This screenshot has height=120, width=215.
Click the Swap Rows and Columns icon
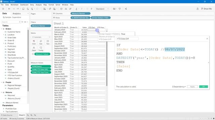61,9
